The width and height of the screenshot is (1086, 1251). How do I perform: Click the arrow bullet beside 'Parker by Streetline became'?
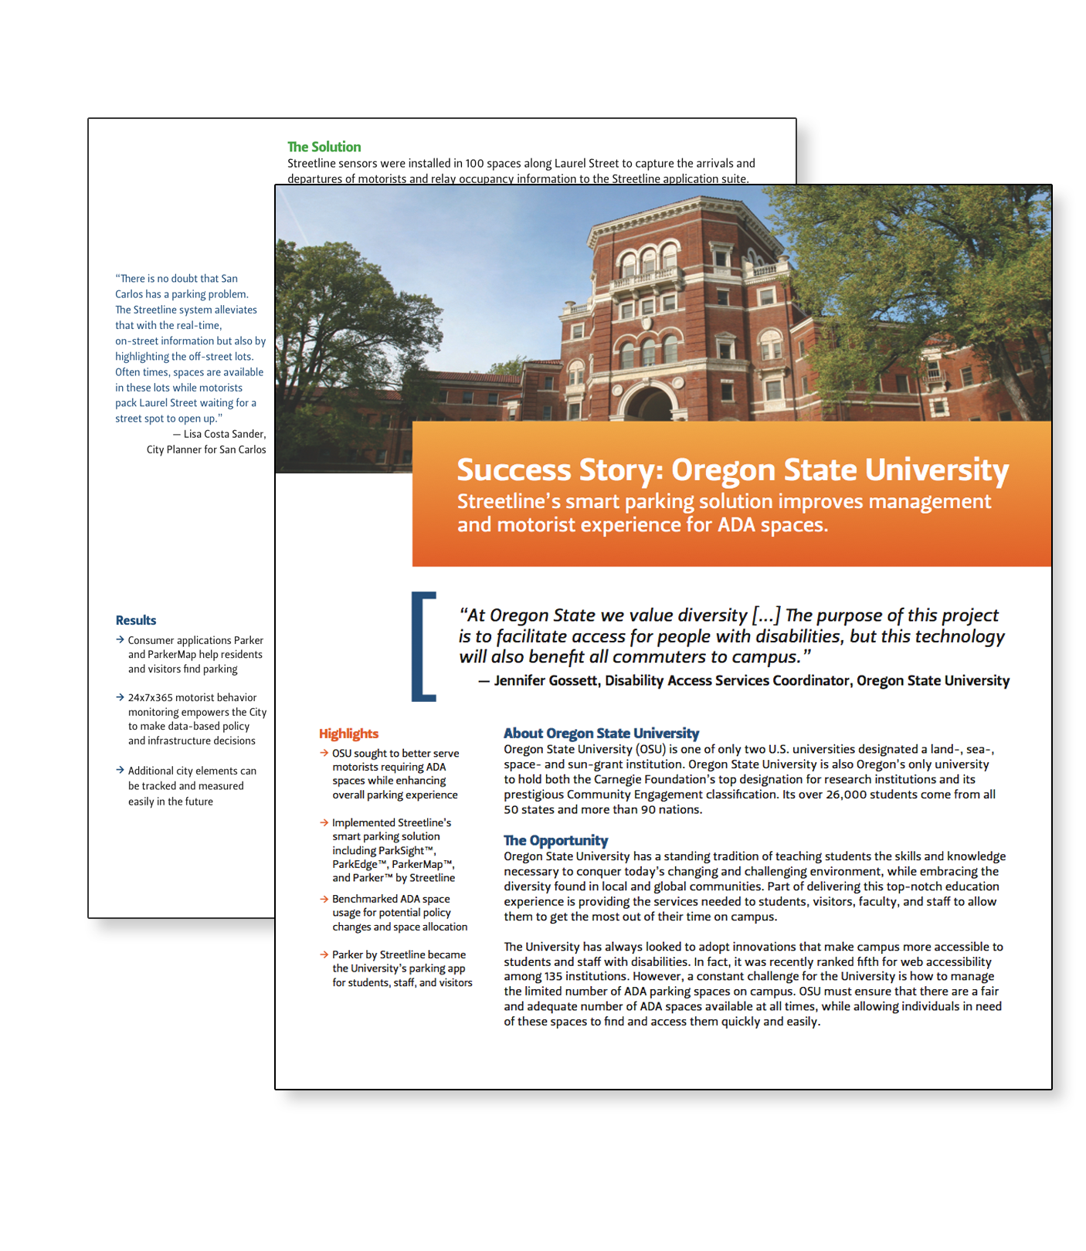coord(324,954)
